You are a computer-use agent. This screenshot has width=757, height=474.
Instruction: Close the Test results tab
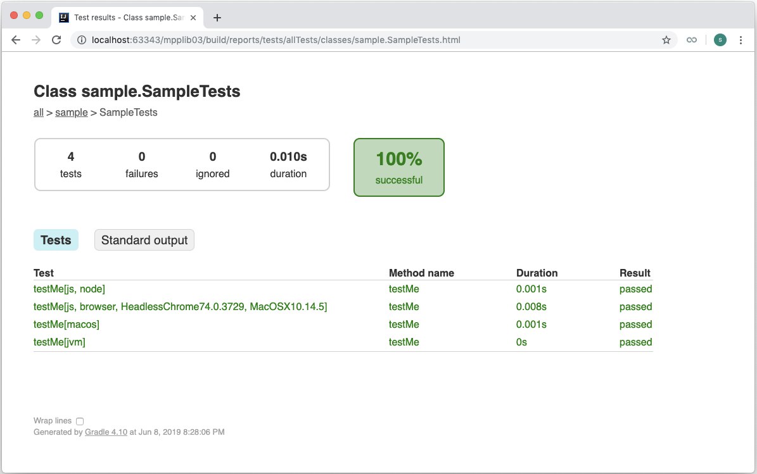pos(193,18)
